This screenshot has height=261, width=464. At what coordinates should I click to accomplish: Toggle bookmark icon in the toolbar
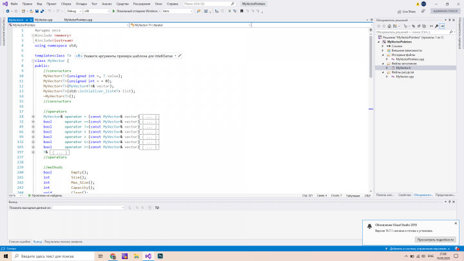point(242,11)
